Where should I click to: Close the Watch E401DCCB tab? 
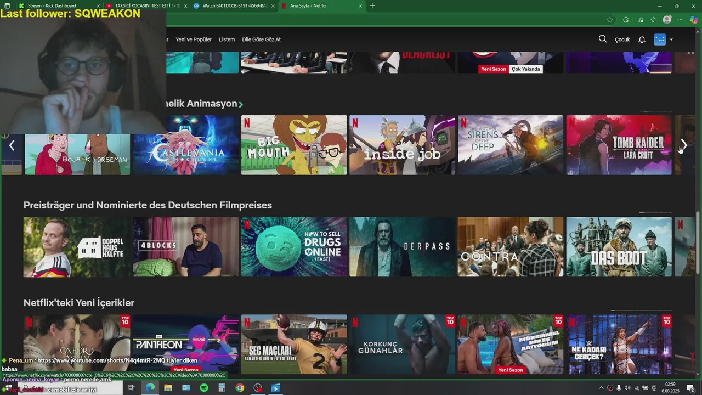[273, 6]
